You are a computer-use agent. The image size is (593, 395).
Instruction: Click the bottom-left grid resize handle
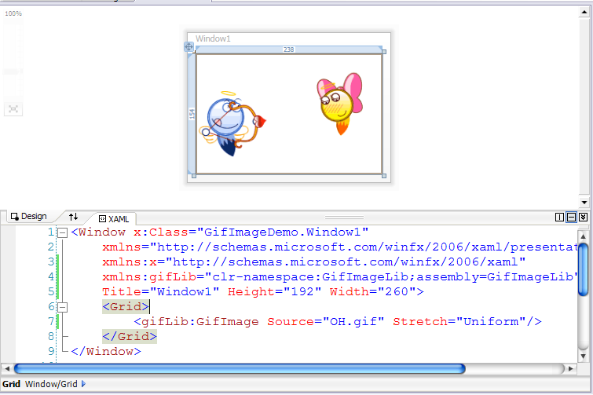coord(194,176)
